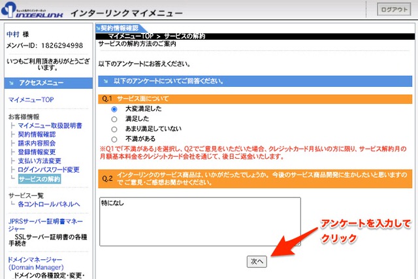Open マイメニュー取扱説明書 link
This screenshot has height=279, width=418.
click(50, 125)
